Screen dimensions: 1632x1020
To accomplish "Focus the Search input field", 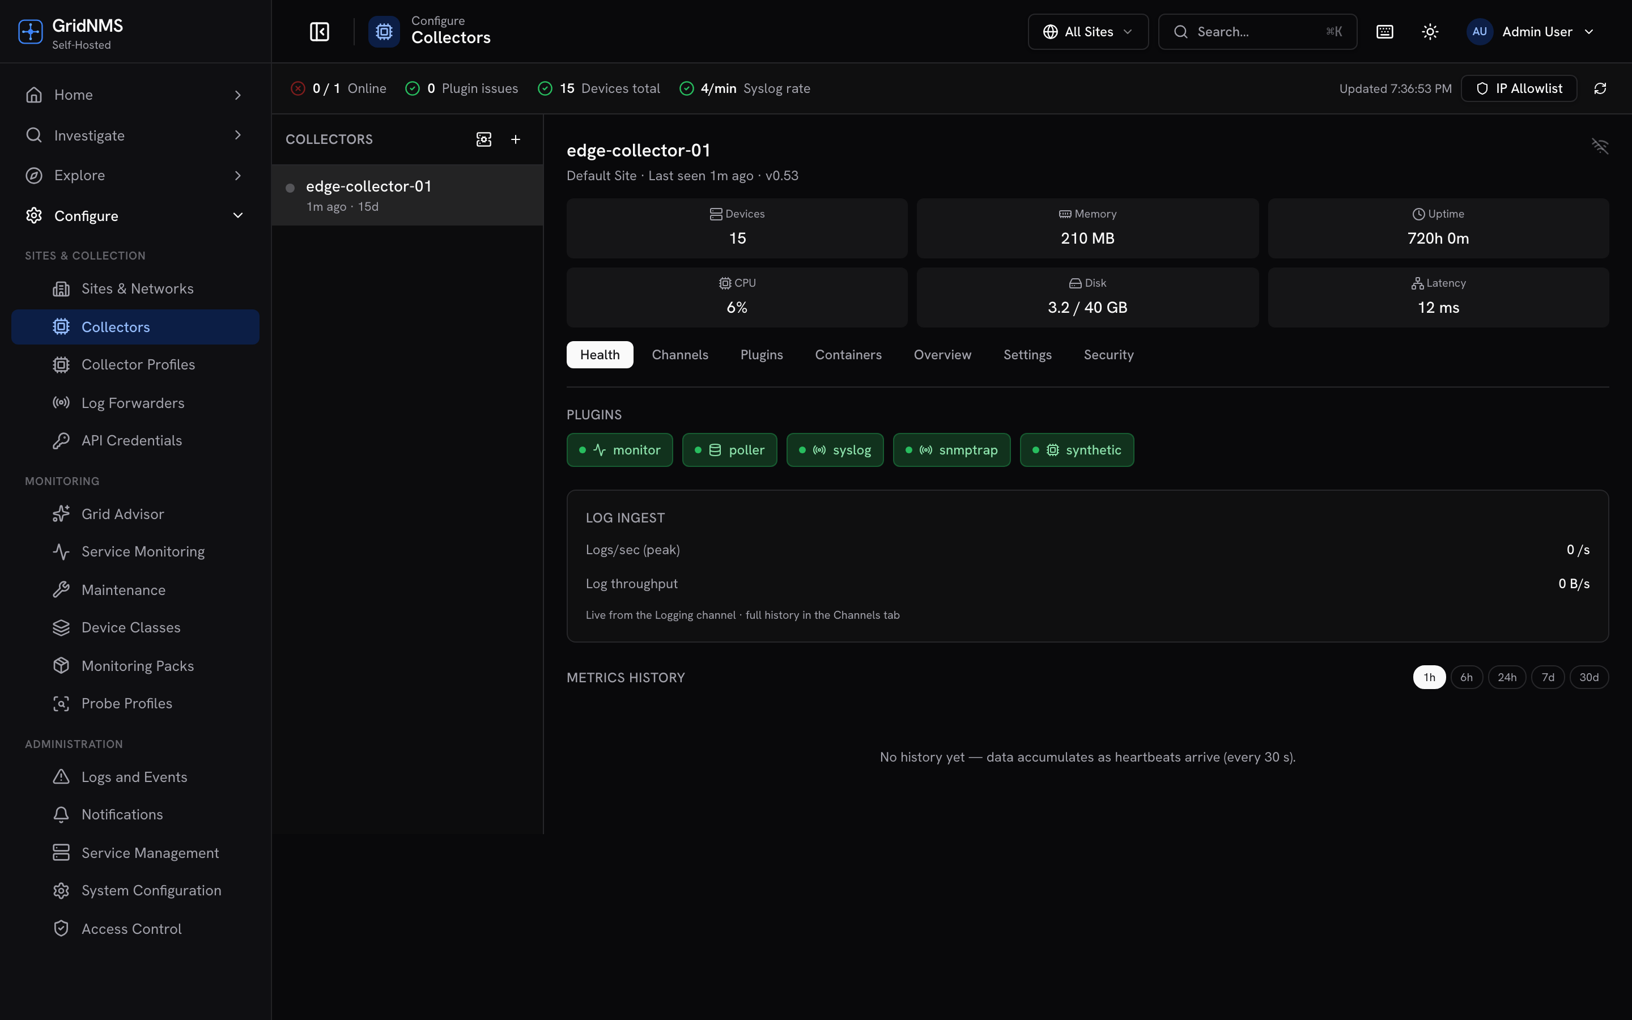I will tap(1257, 32).
